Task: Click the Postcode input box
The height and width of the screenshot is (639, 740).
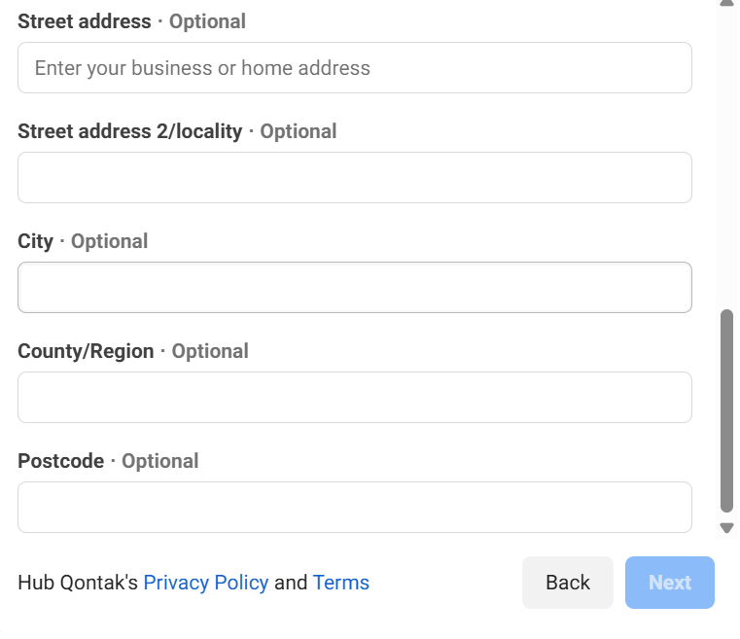Action: (354, 508)
